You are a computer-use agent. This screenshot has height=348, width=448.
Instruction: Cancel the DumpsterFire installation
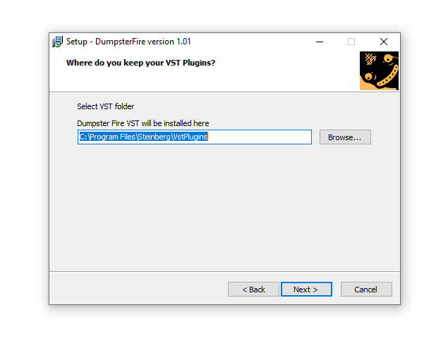coord(365,290)
